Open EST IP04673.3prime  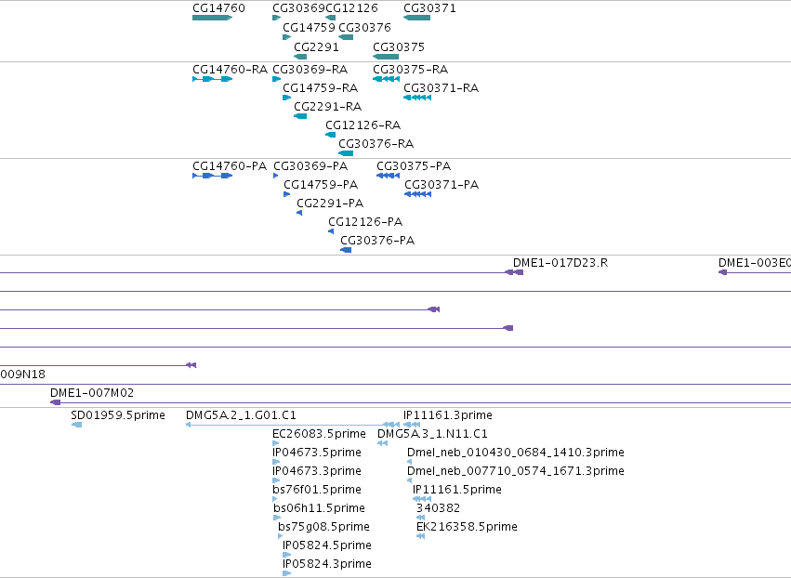click(x=317, y=471)
